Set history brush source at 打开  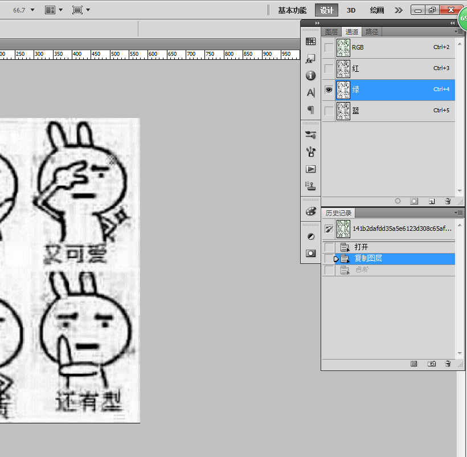click(x=329, y=247)
